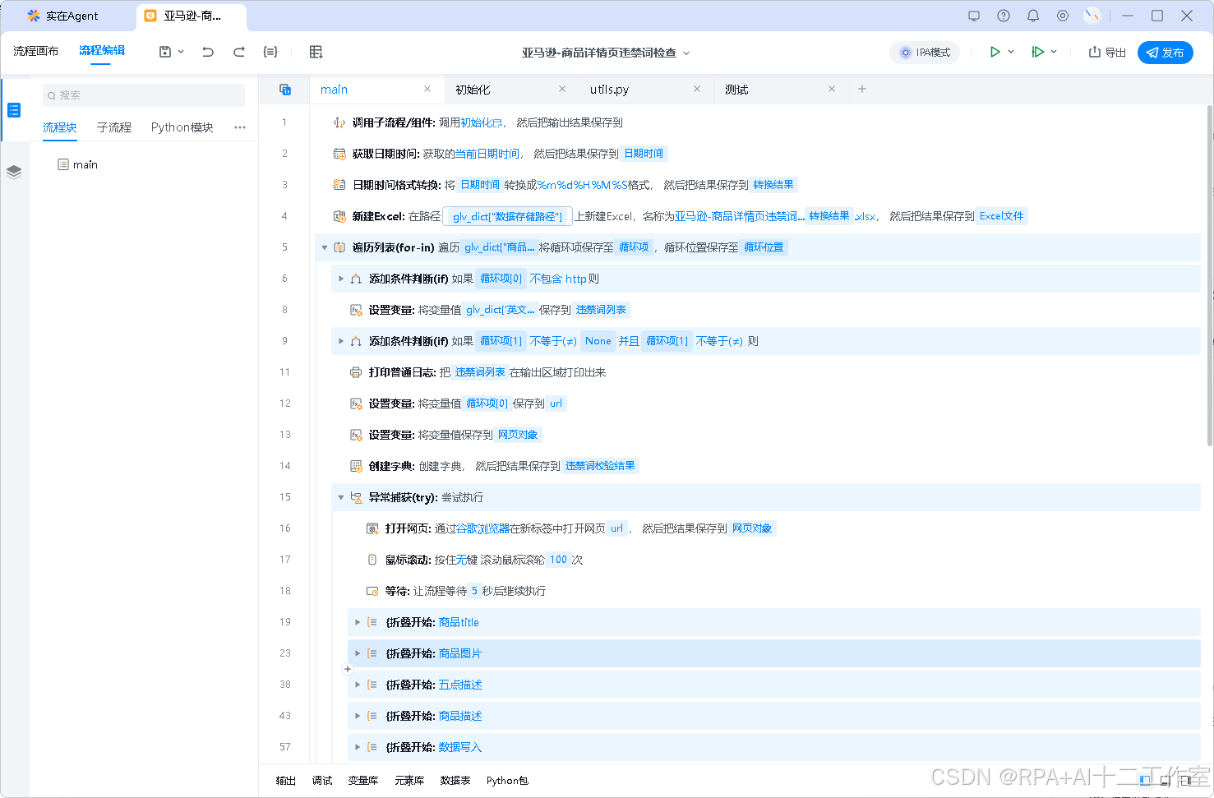
Task: Redo the last undone edit
Action: tap(239, 52)
